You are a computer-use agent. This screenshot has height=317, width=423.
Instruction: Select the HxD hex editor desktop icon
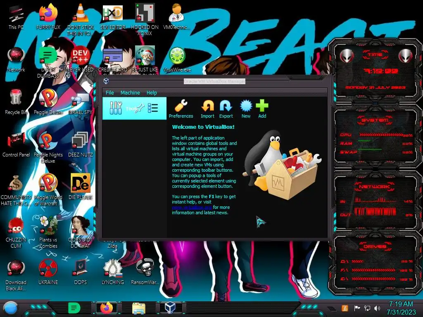113,17
